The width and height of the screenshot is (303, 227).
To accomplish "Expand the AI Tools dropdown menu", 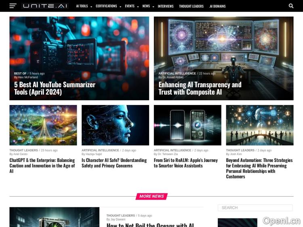I will click(x=84, y=6).
